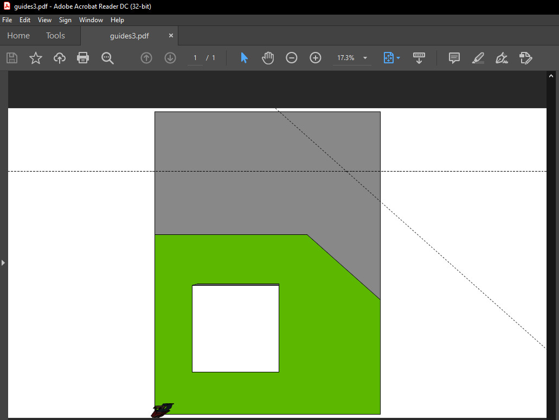Open the Edit menu
The width and height of the screenshot is (559, 420).
[x=25, y=20]
